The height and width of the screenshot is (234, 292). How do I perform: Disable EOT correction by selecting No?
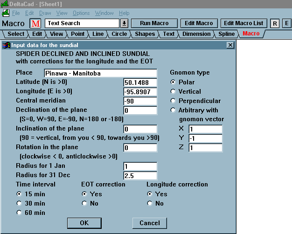click(84, 203)
